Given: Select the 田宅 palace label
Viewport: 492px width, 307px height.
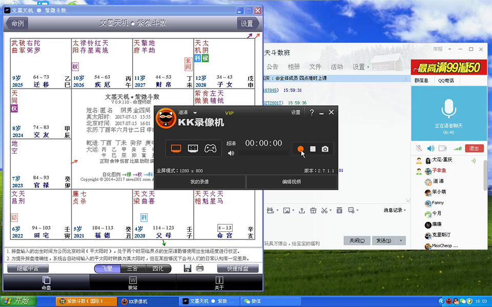Looking at the screenshot, I should (41, 235).
